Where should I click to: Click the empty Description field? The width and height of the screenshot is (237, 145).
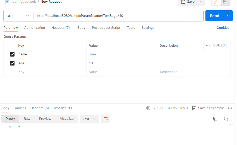[194, 72]
